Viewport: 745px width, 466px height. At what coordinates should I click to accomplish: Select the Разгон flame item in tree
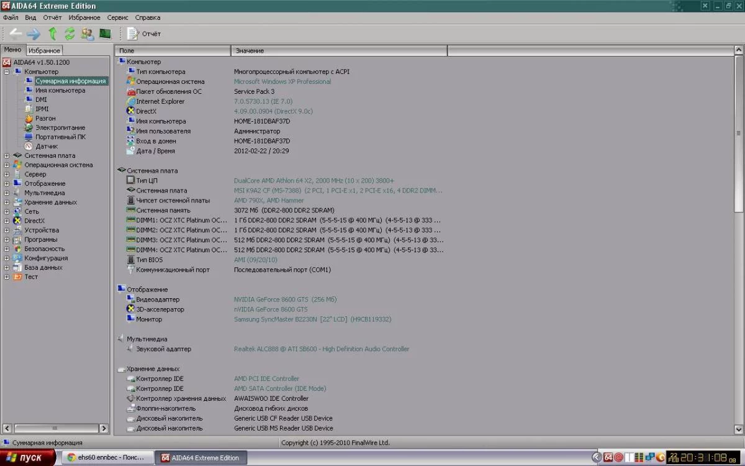45,118
